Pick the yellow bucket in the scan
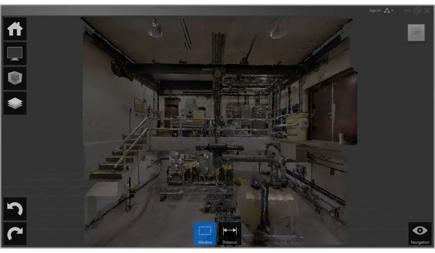 (x=297, y=127)
